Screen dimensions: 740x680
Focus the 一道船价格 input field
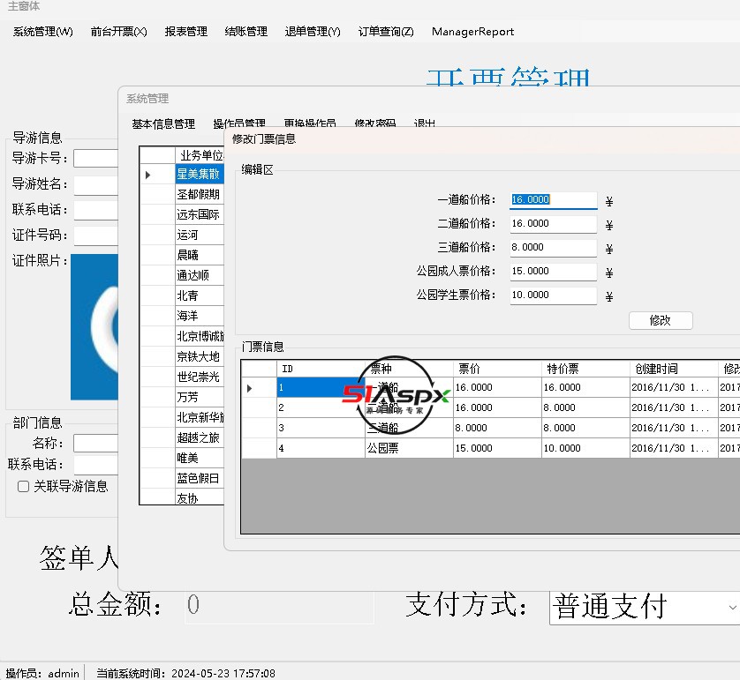pyautogui.click(x=553, y=200)
